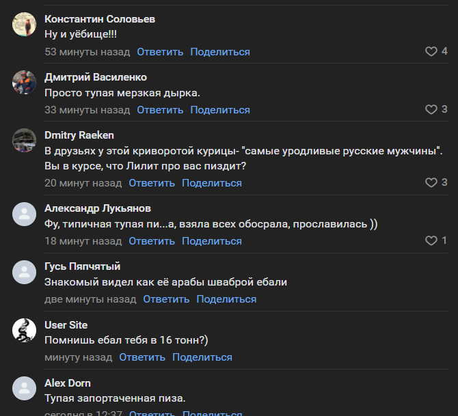Share User Site's comment
This screenshot has height=416, width=458.
[x=202, y=357]
